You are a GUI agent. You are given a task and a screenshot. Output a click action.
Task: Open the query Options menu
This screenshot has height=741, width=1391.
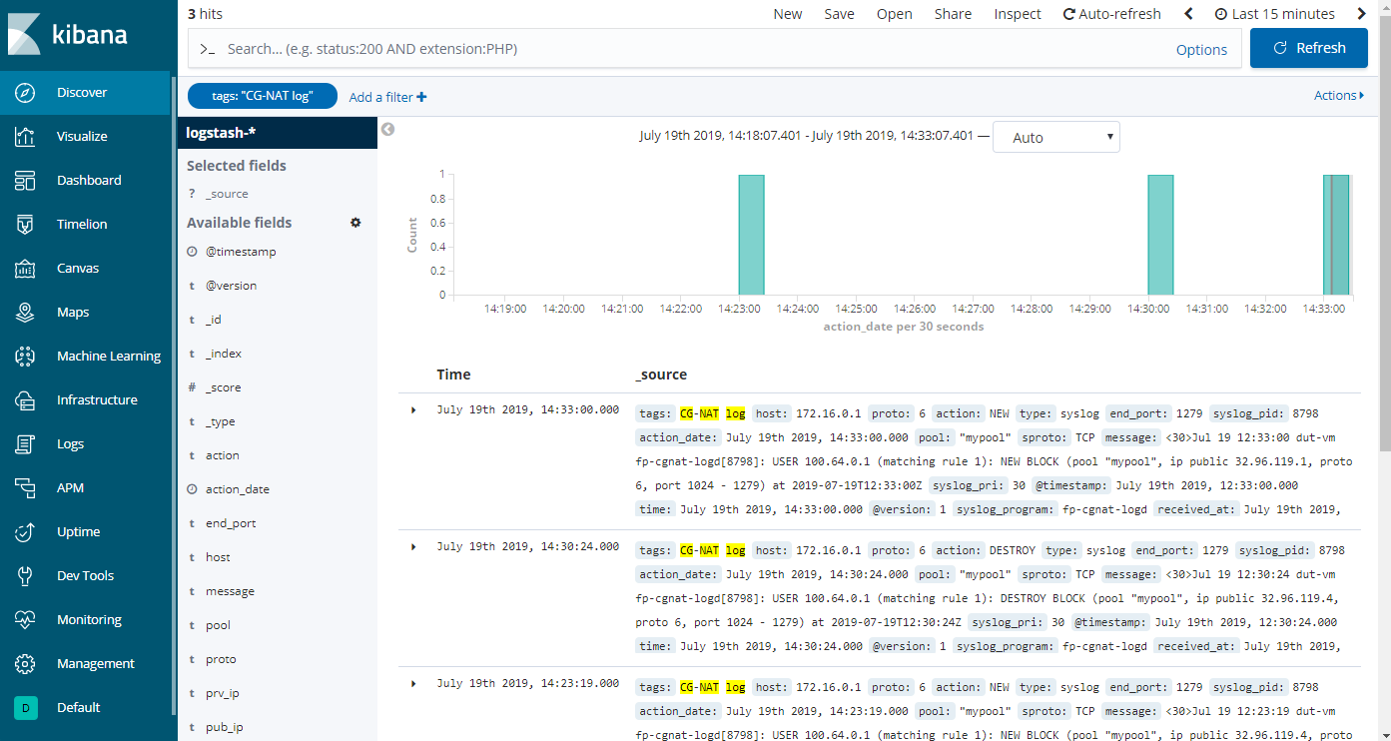click(x=1201, y=50)
